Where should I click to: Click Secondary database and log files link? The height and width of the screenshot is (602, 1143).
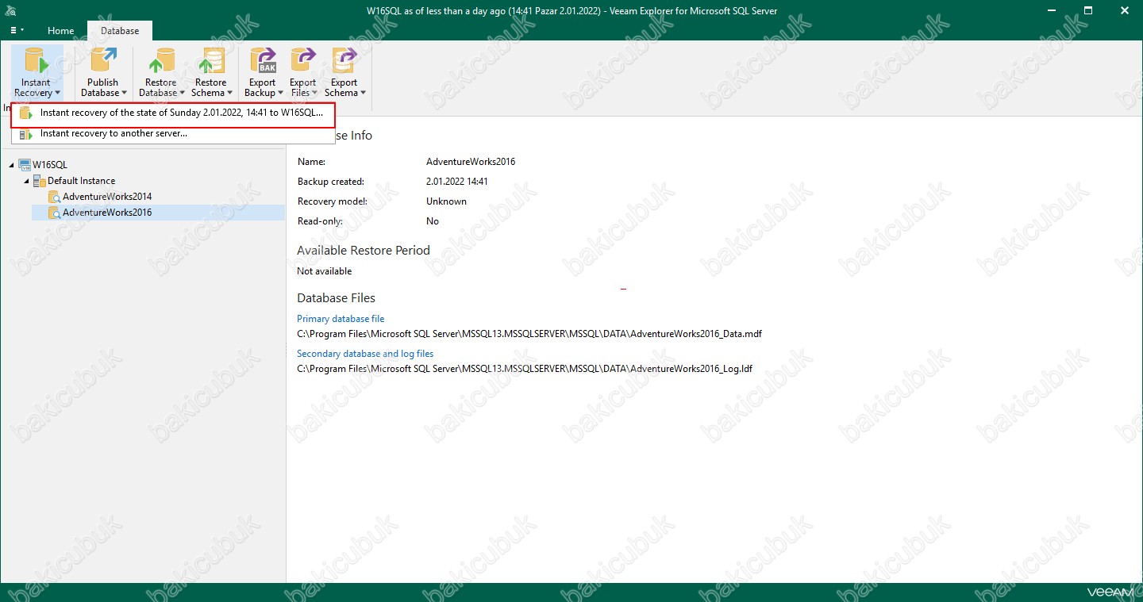pyautogui.click(x=365, y=354)
